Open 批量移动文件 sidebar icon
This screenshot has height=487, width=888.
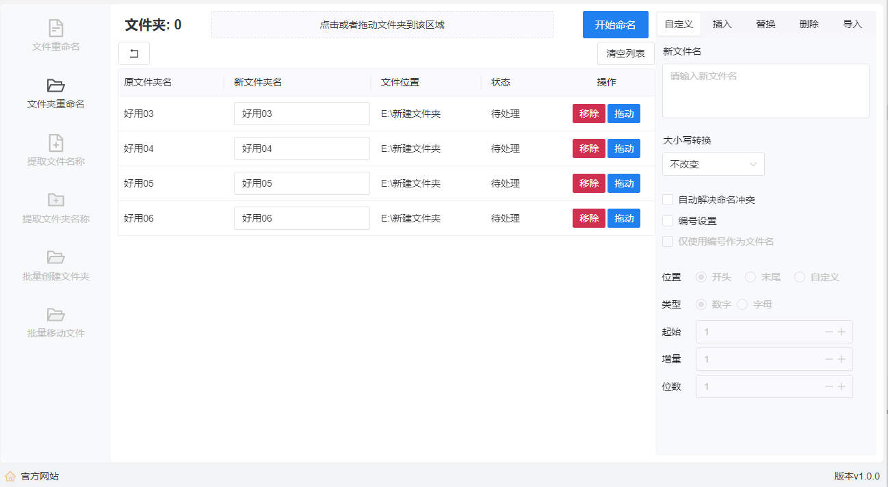click(x=55, y=315)
